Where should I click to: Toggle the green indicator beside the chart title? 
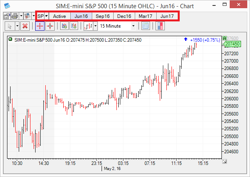[11, 40]
